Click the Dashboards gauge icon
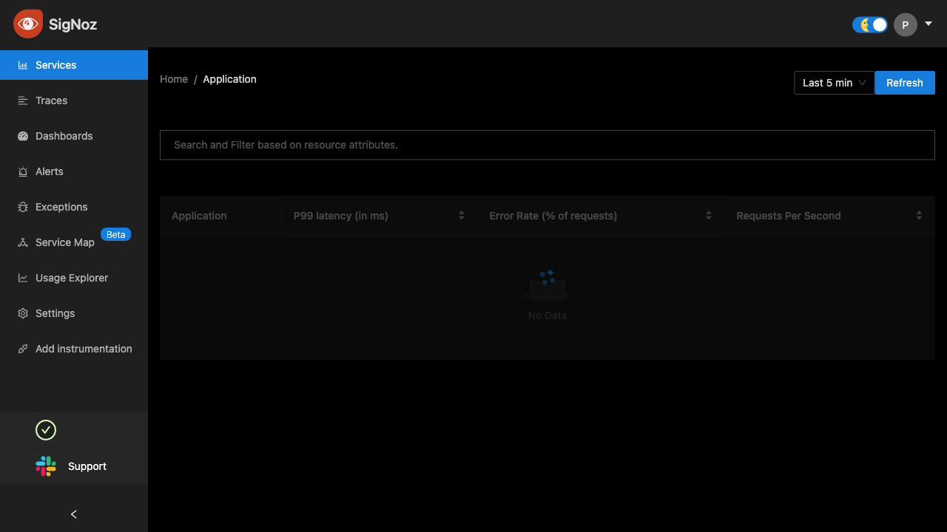This screenshot has height=532, width=947. click(x=22, y=136)
